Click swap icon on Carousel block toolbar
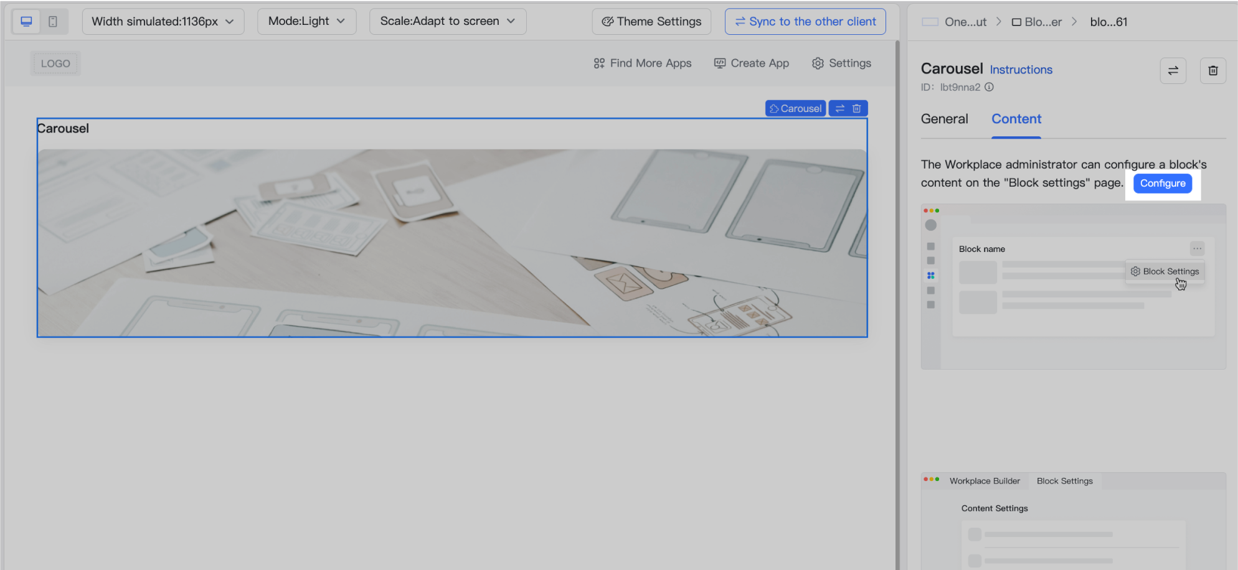 point(840,108)
